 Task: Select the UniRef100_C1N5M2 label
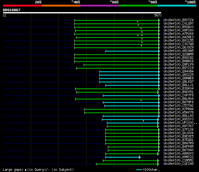pos(178,160)
